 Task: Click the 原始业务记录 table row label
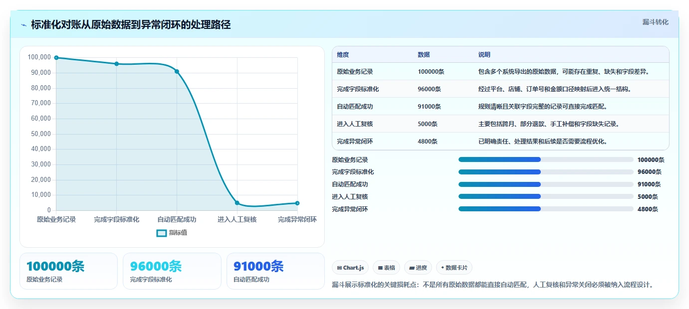(355, 72)
